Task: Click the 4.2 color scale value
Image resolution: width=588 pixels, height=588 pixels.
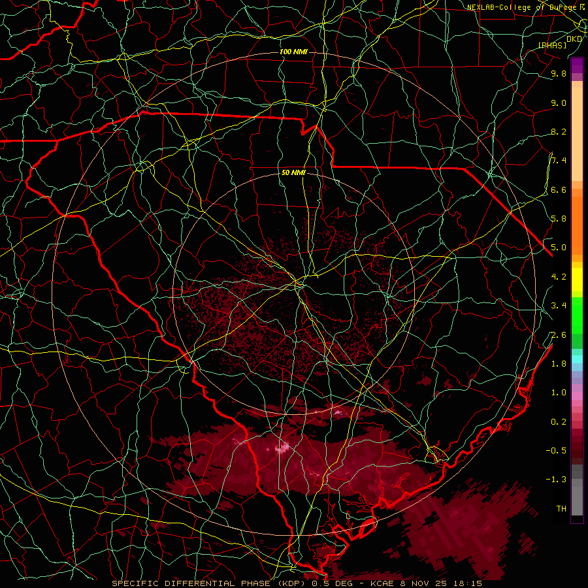Action: [559, 276]
